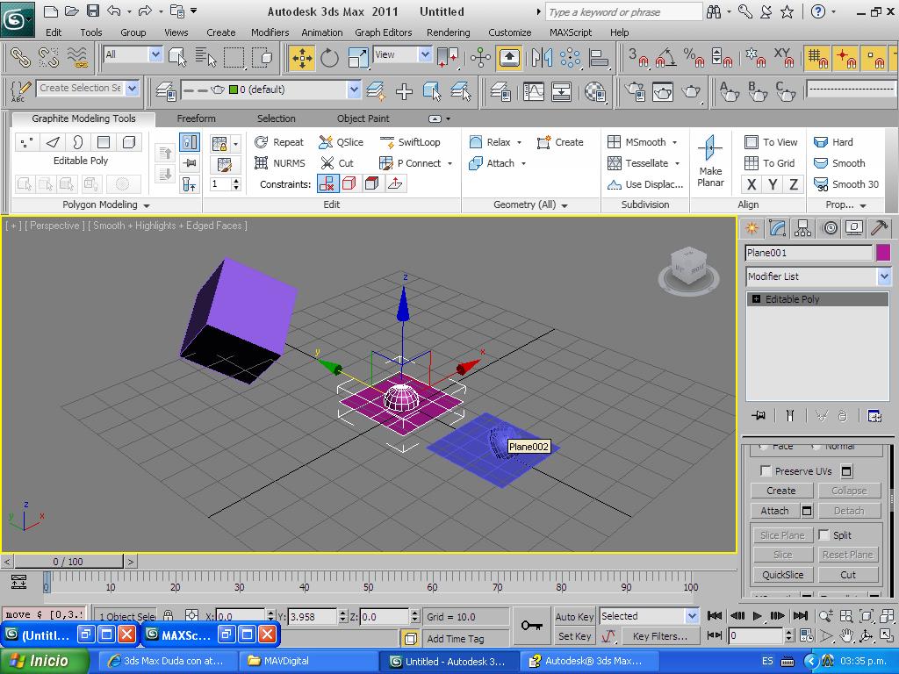Click the Play Animation button
The image size is (899, 674).
(x=757, y=616)
